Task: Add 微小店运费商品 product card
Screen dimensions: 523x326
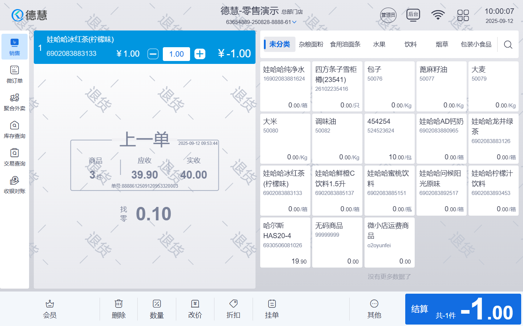Action: pos(390,243)
